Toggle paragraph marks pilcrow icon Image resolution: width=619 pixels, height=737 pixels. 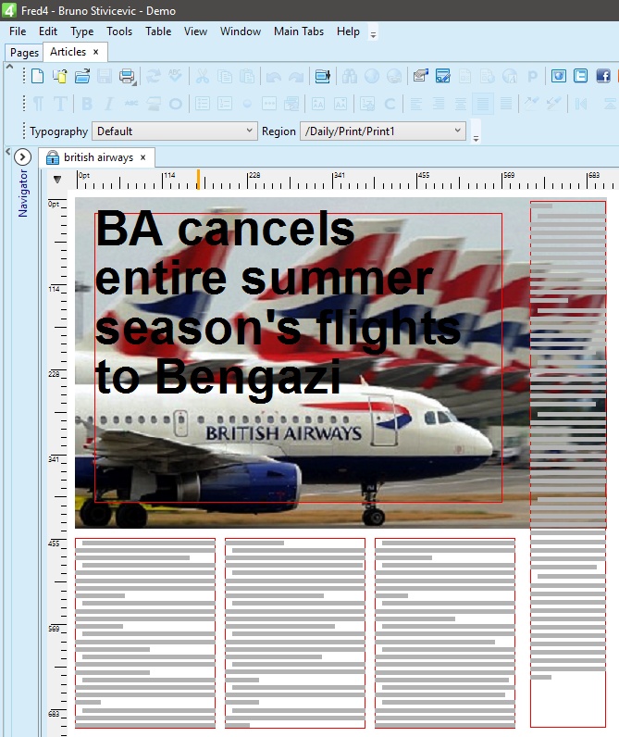click(x=38, y=104)
